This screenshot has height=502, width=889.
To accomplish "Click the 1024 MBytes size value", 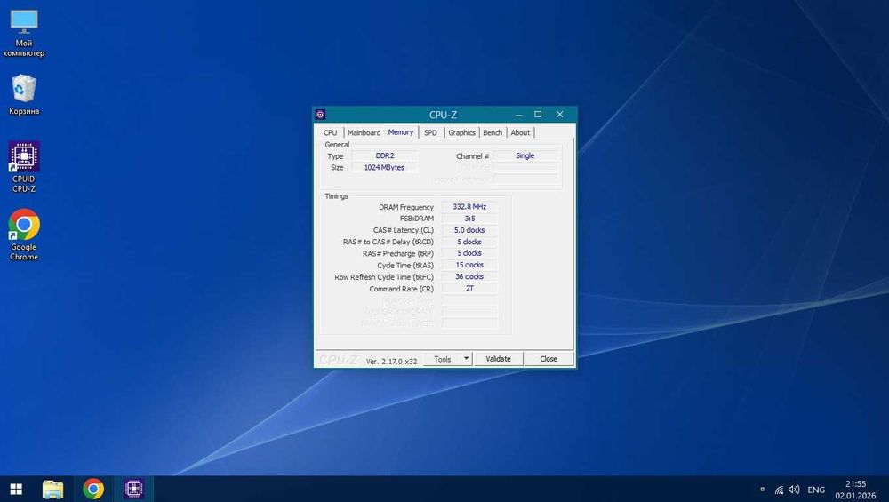I will tap(384, 168).
